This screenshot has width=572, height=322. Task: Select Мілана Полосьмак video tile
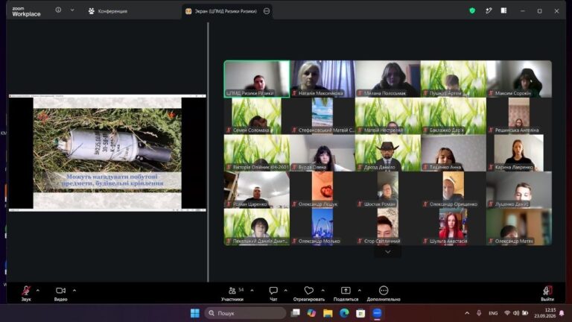[x=388, y=79]
